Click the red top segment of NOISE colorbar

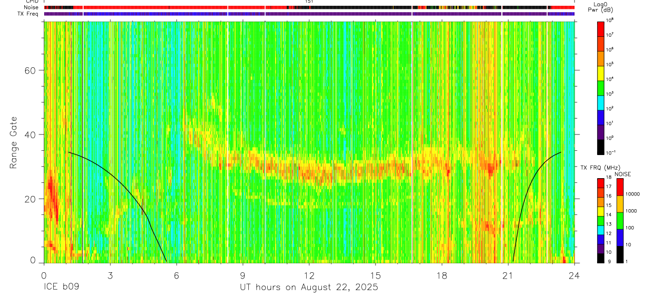click(x=620, y=187)
